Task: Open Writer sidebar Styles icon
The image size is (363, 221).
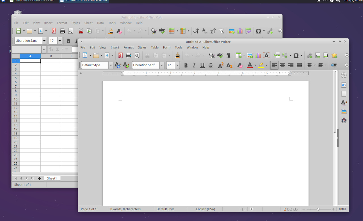Action: point(344,103)
